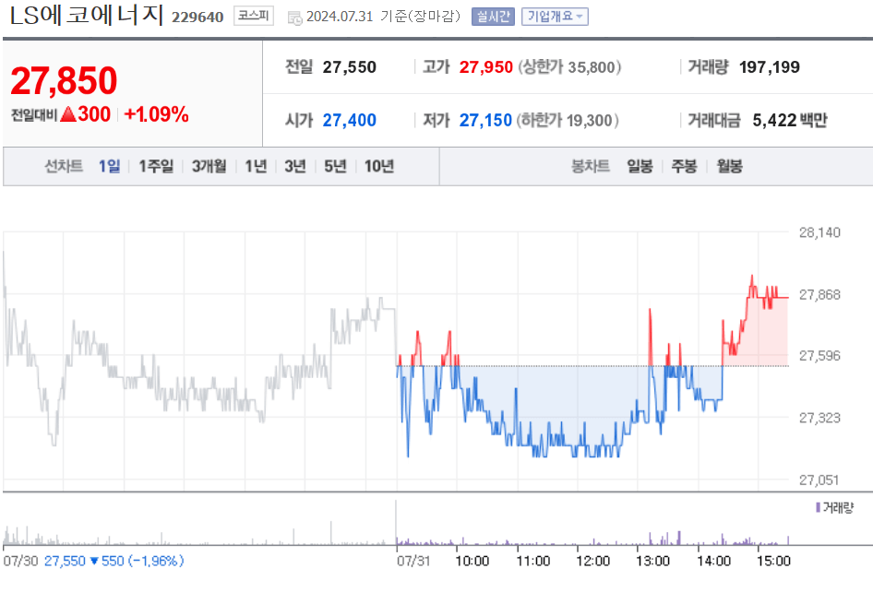
Task: Select the 1일 line chart tab
Action: click(109, 166)
